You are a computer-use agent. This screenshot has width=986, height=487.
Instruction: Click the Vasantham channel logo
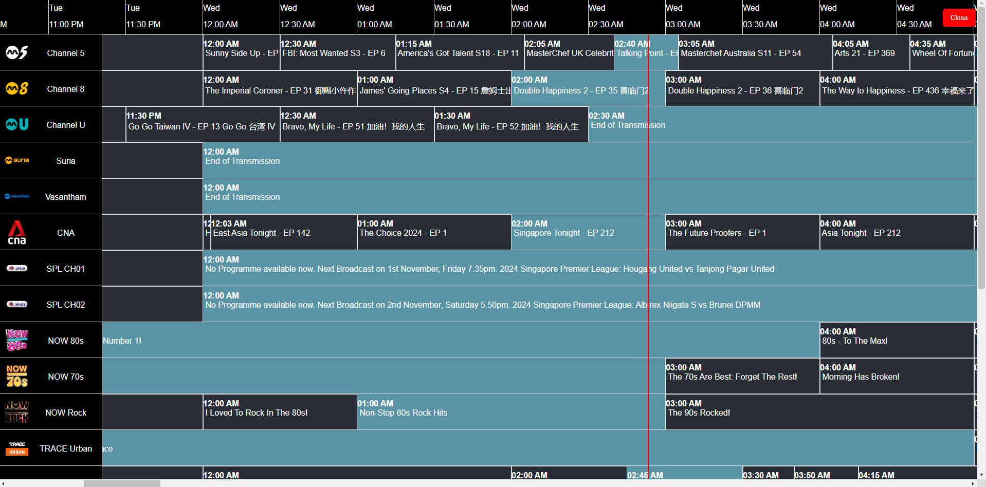[17, 196]
